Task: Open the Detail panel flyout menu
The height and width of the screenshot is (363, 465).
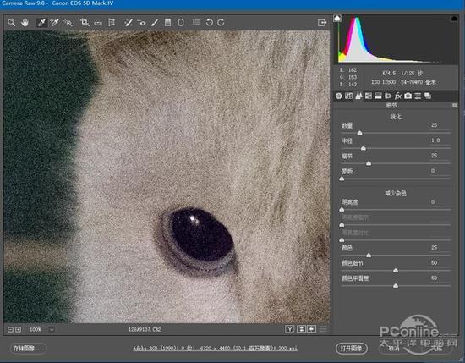Action: (x=455, y=105)
